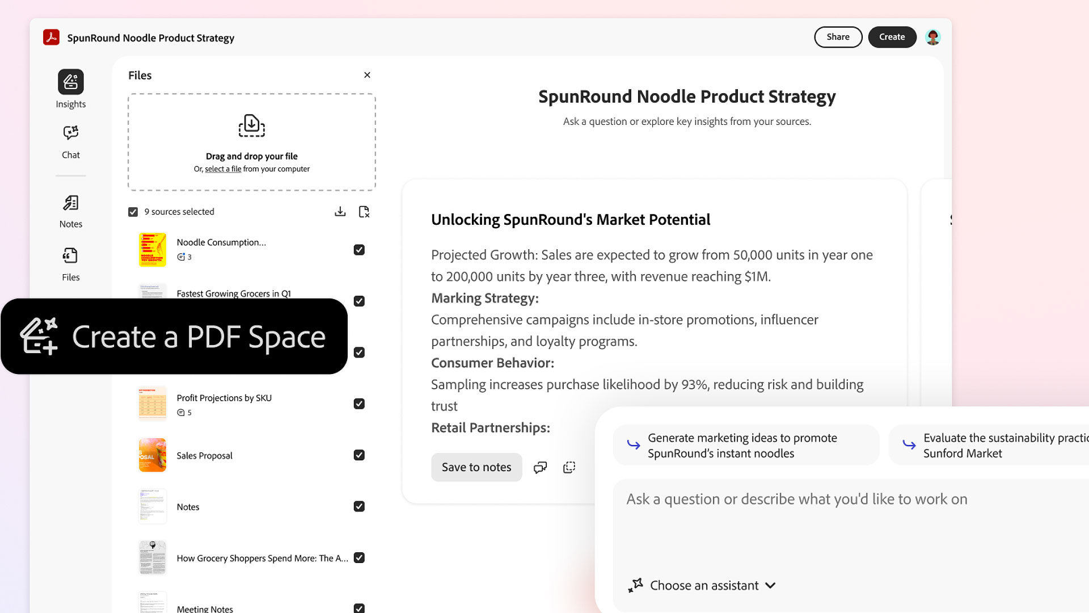
Task: Click the remove selected files icon
Action: (x=364, y=212)
